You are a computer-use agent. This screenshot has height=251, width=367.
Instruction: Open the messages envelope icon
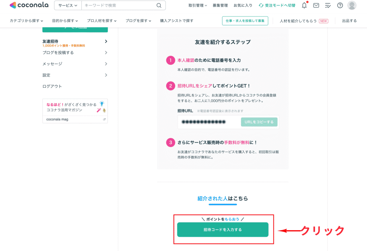tap(316, 5)
